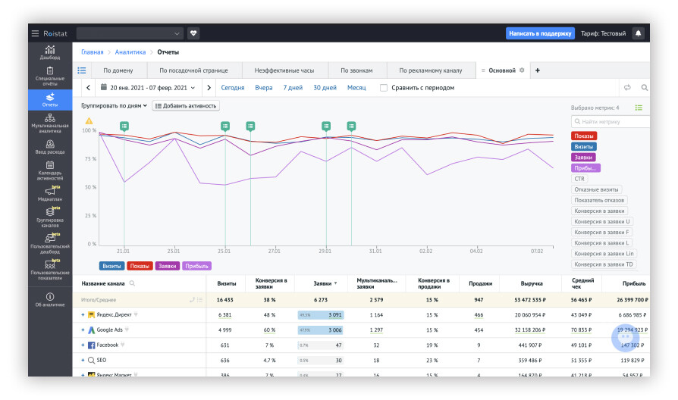678x400 pixels.
Task: Go to Календарь активностей sidebar item
Action: click(x=50, y=169)
